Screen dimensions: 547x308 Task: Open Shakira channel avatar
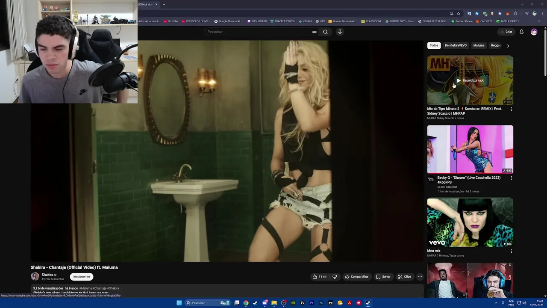(x=35, y=277)
